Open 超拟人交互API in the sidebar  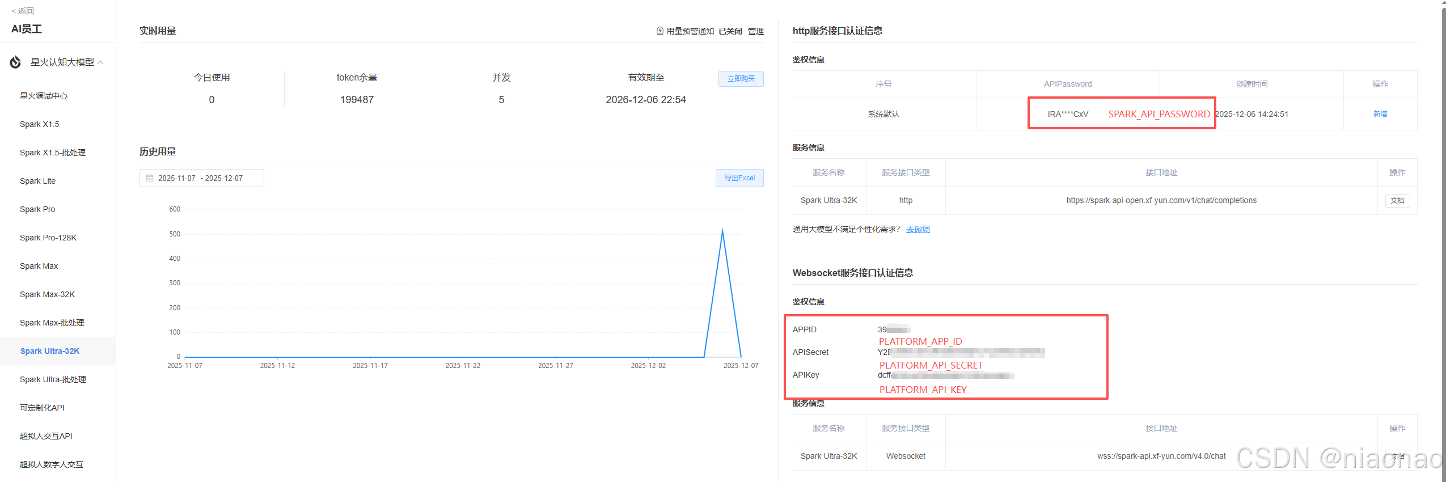point(46,436)
